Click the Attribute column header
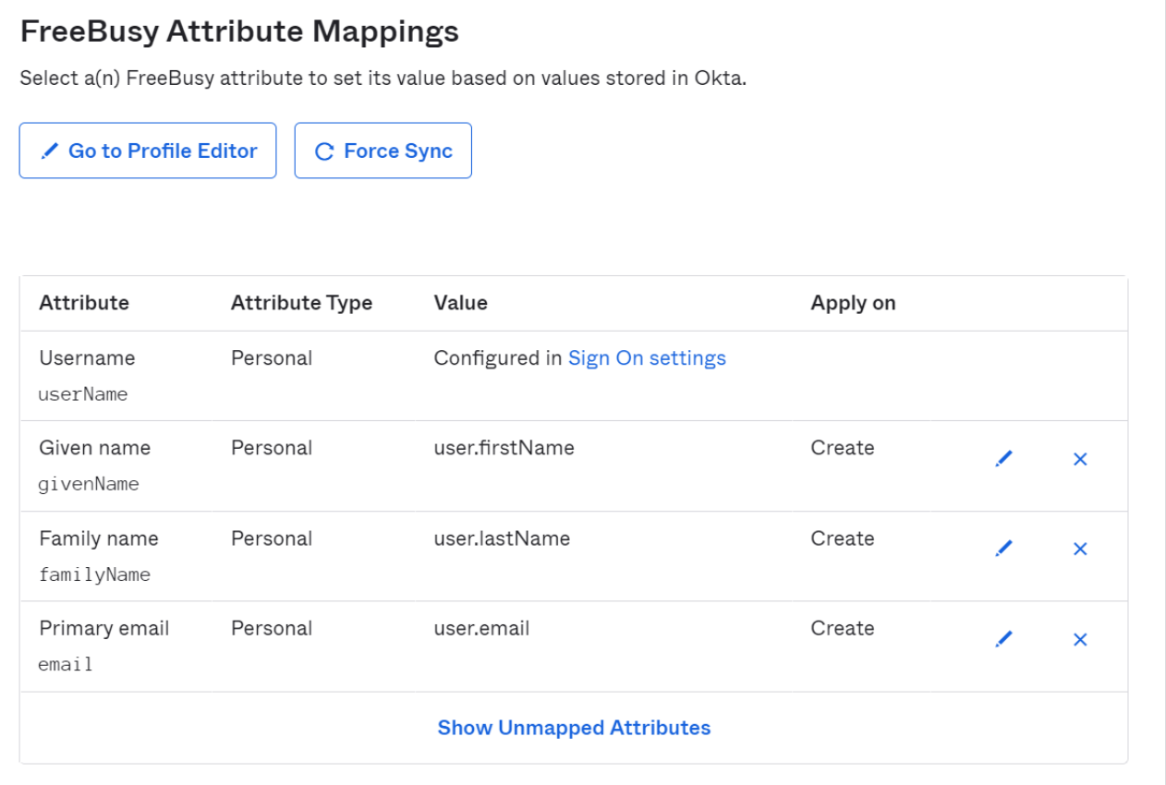1166x785 pixels. (x=84, y=303)
